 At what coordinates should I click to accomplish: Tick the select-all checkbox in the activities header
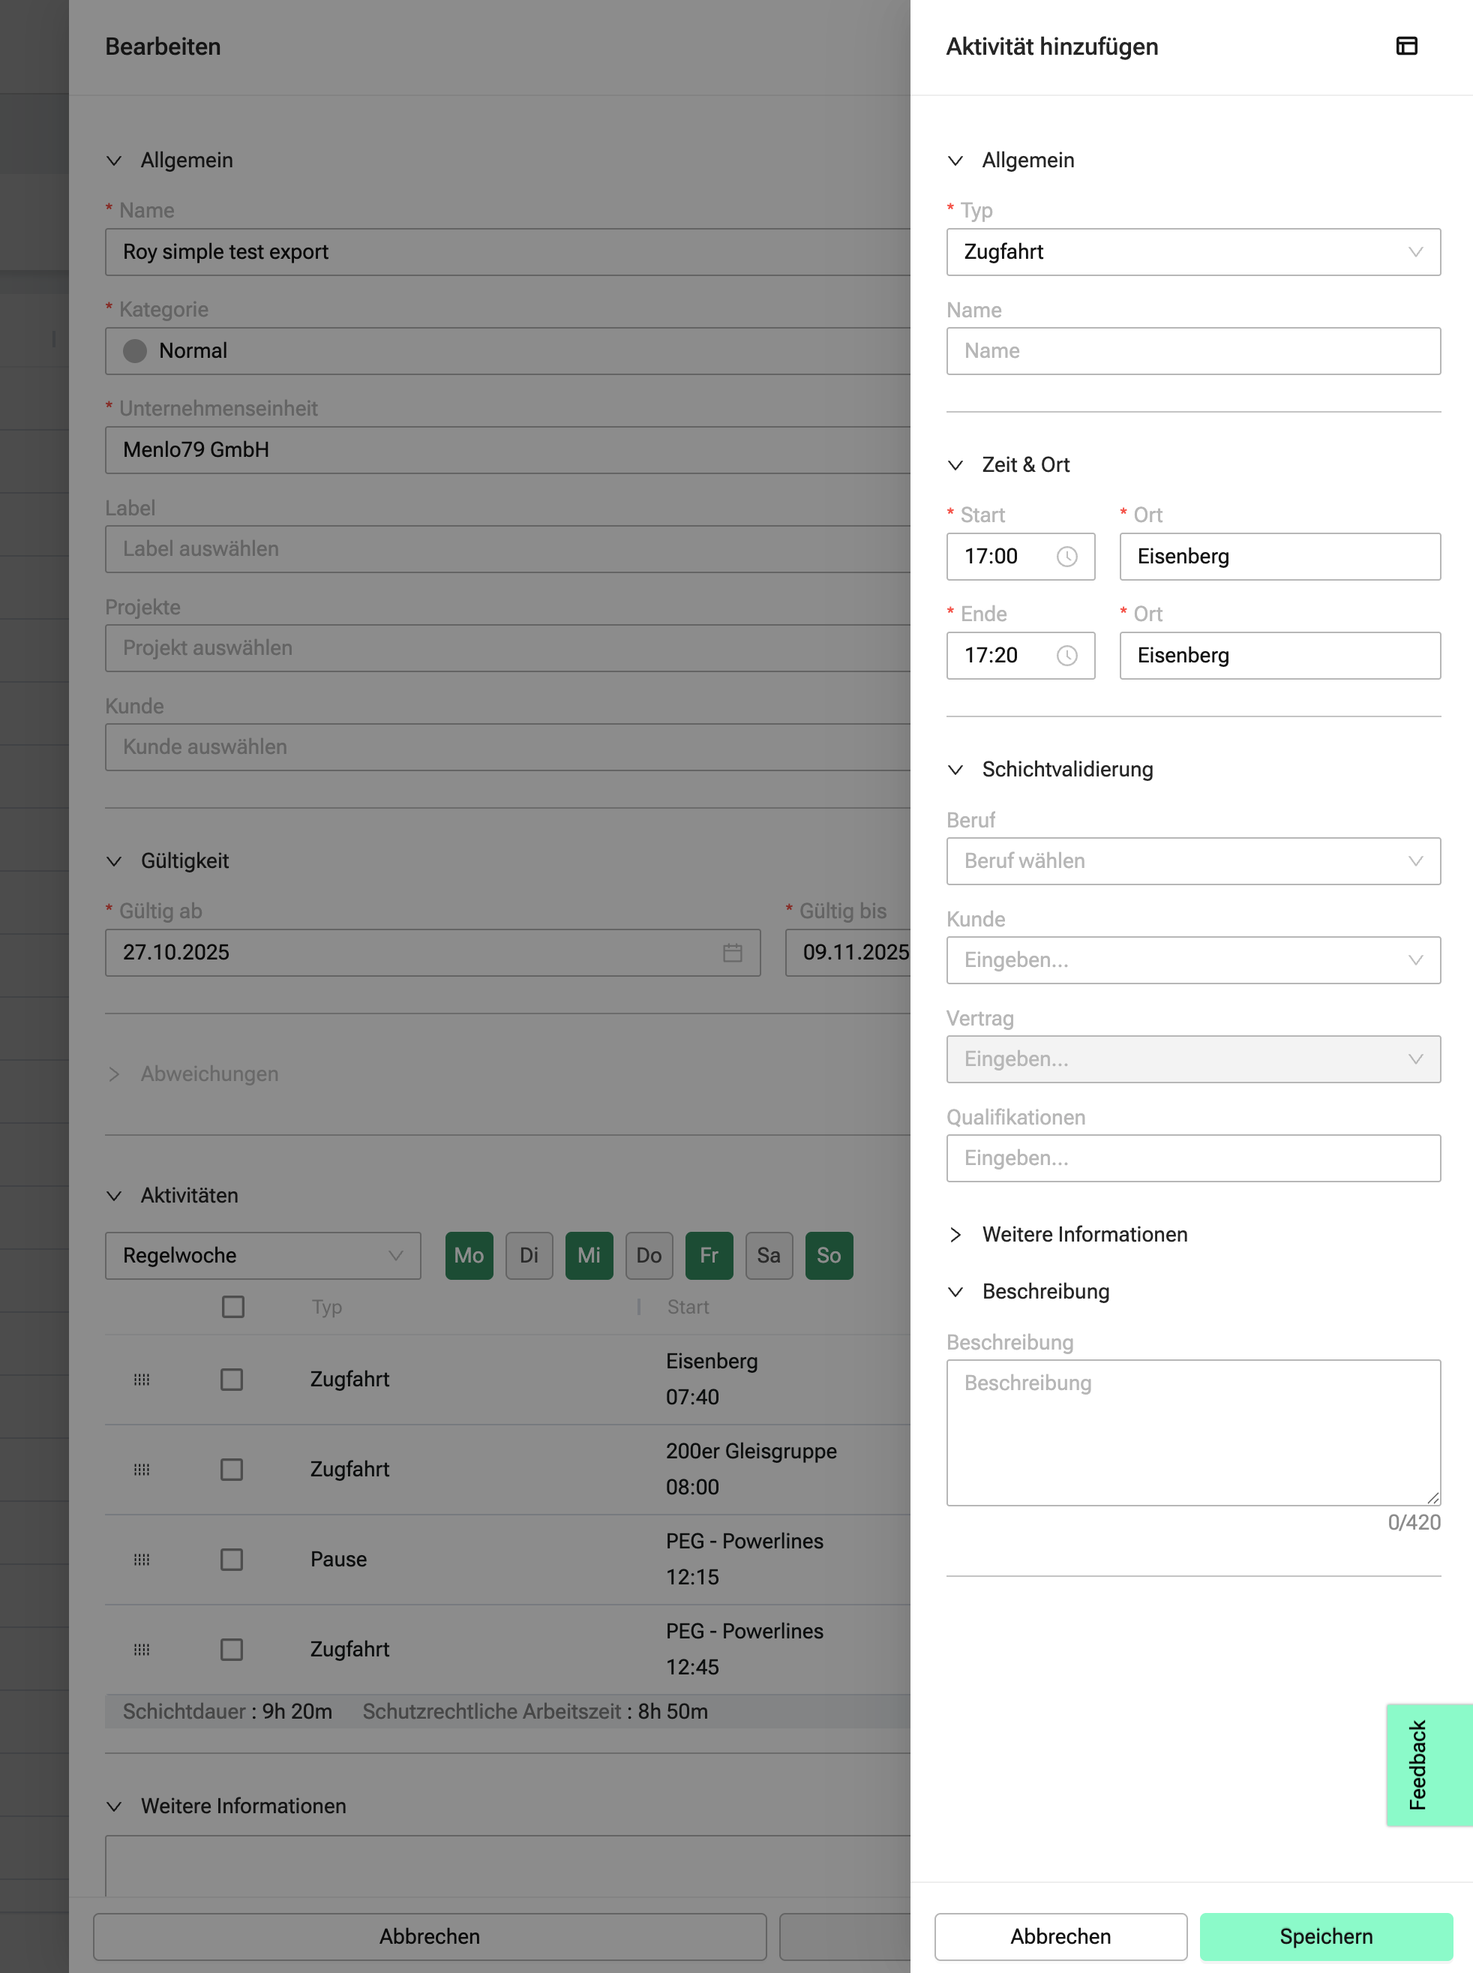pyautogui.click(x=232, y=1307)
